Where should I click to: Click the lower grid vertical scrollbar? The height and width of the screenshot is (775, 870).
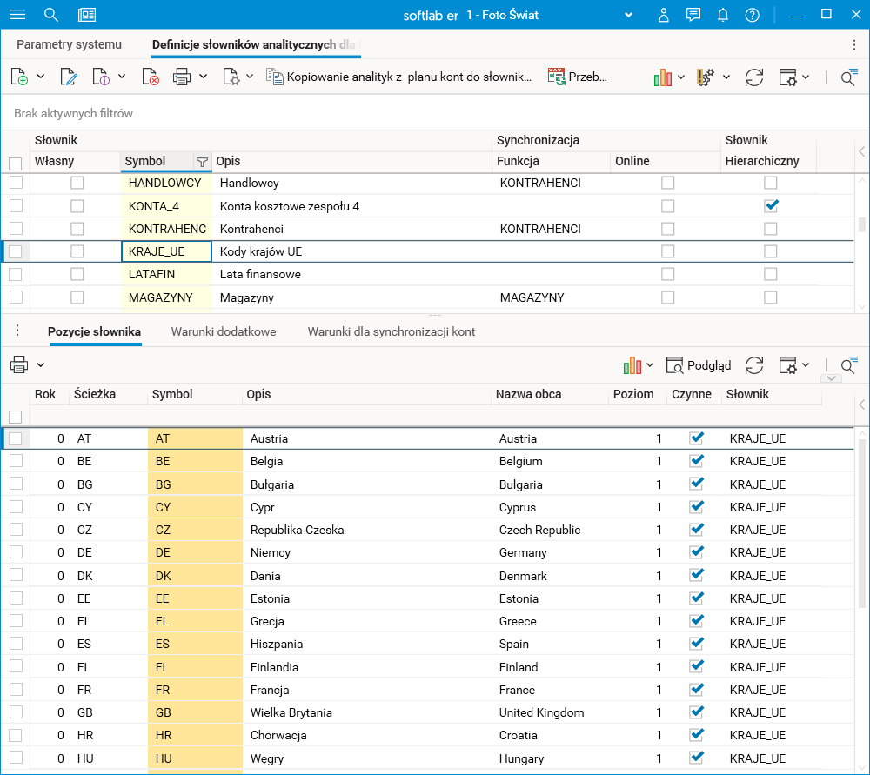pyautogui.click(x=861, y=522)
